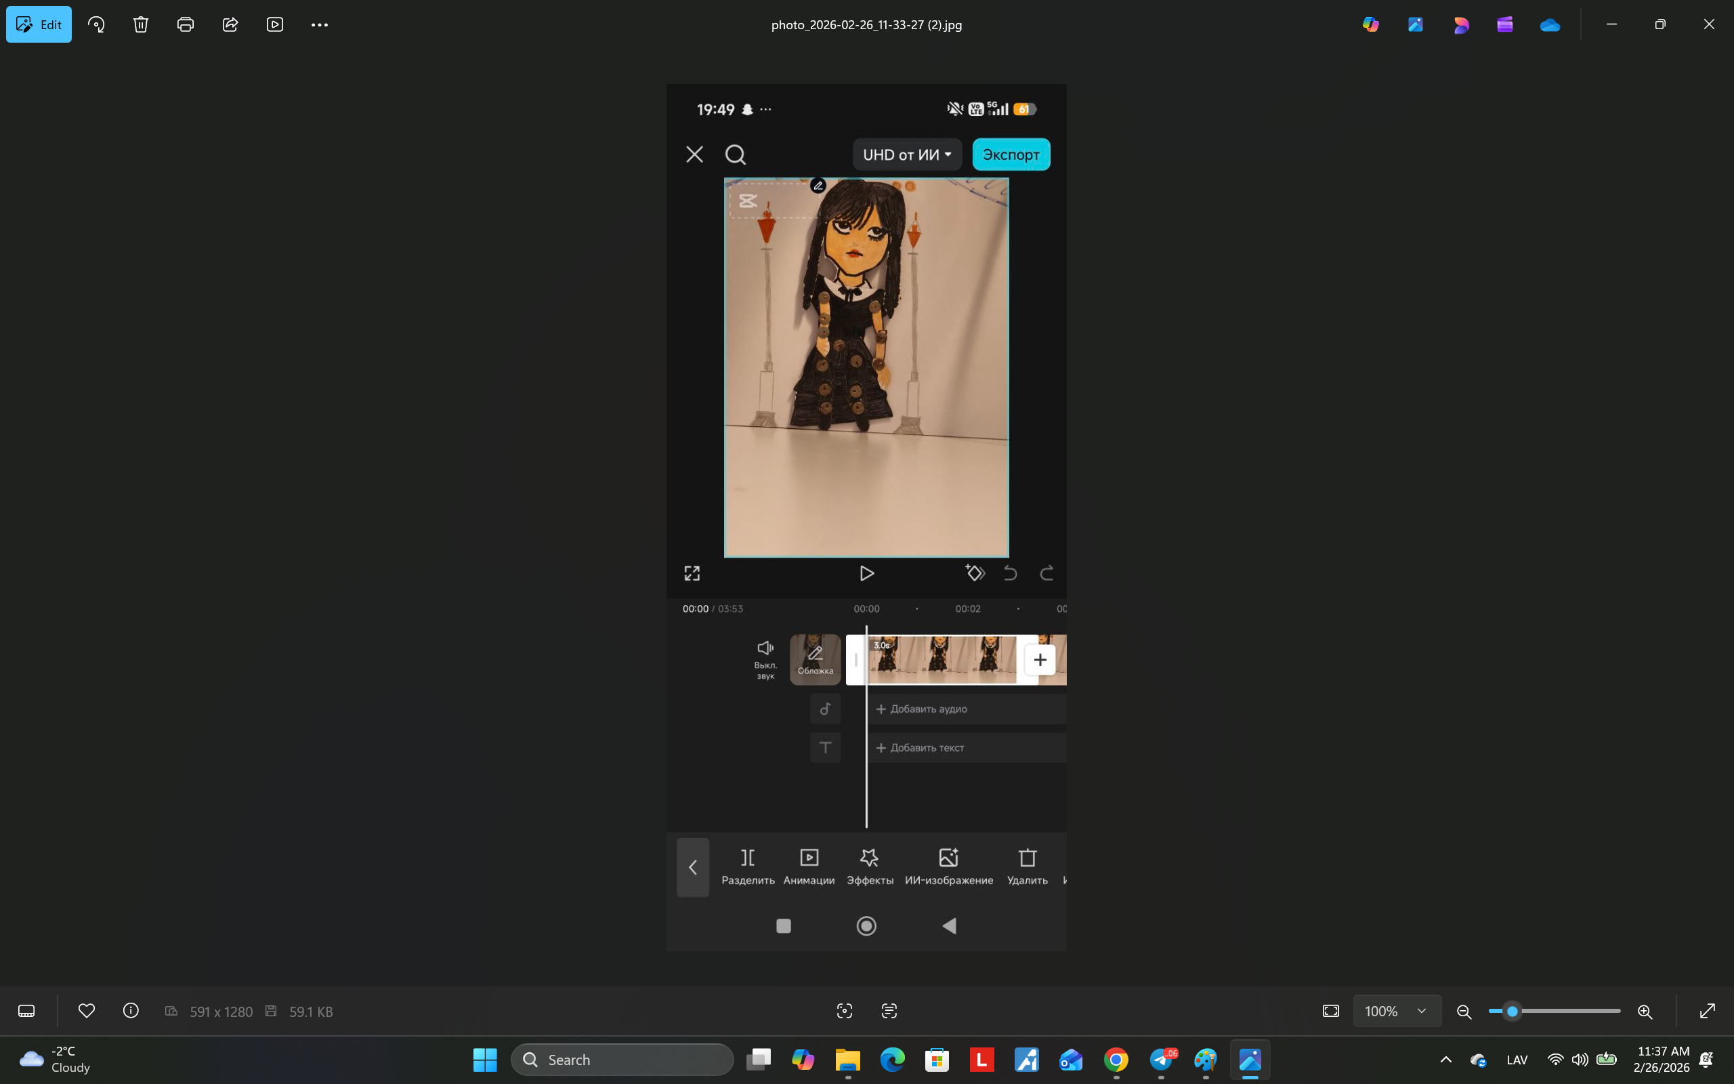
Task: Expand hidden system tray icons chevron
Action: pos(1445,1060)
